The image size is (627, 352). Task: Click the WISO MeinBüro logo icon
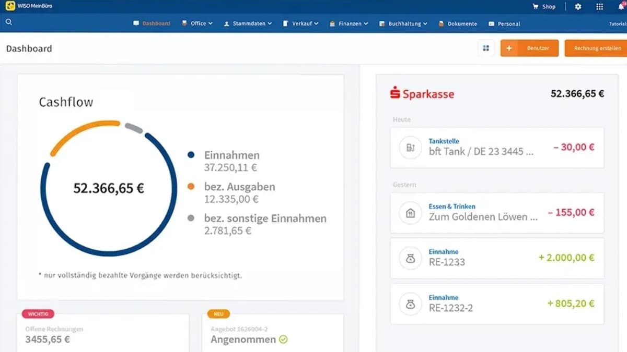[10, 6]
